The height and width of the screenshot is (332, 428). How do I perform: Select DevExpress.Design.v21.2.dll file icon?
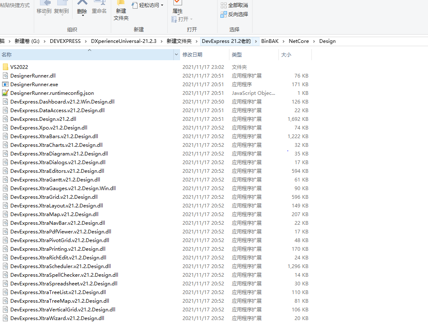pyautogui.click(x=5, y=119)
